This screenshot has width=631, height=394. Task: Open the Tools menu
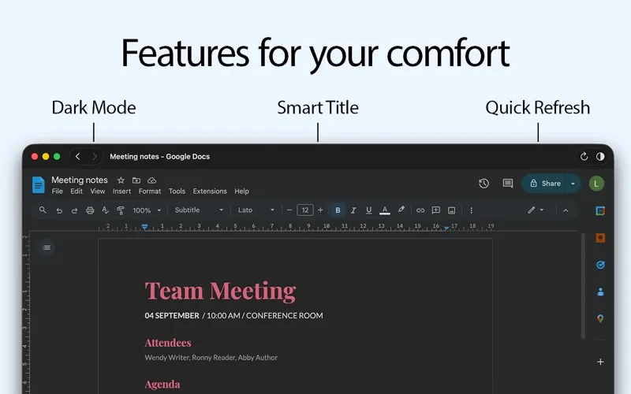pyautogui.click(x=177, y=191)
